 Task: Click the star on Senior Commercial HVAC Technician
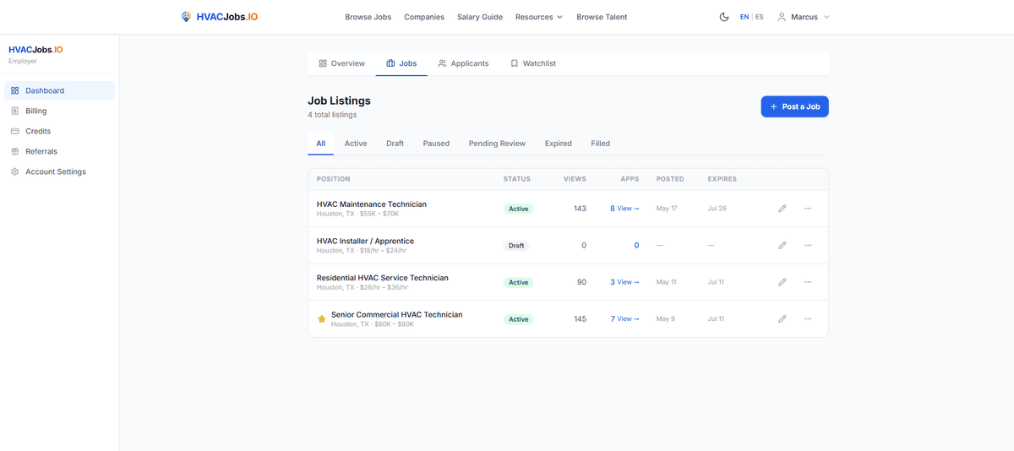322,319
